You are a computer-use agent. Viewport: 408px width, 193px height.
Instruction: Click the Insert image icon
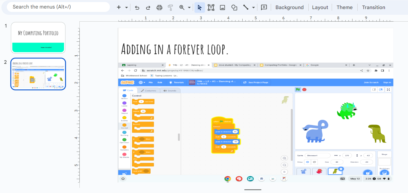222,7
